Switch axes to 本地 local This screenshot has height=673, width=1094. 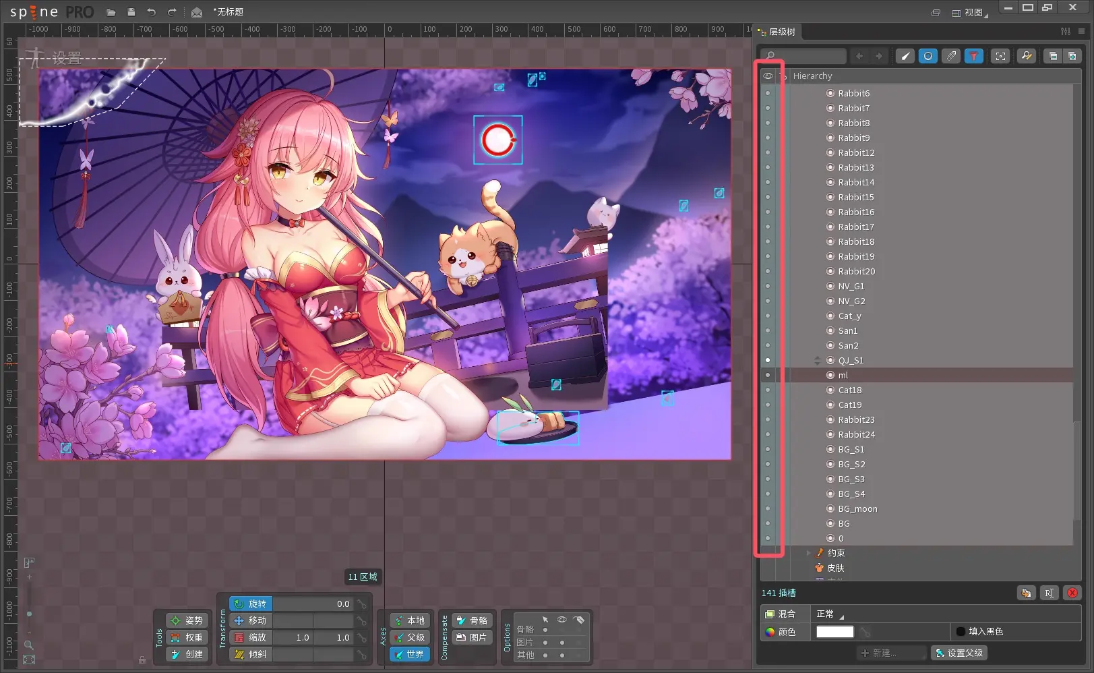click(409, 620)
